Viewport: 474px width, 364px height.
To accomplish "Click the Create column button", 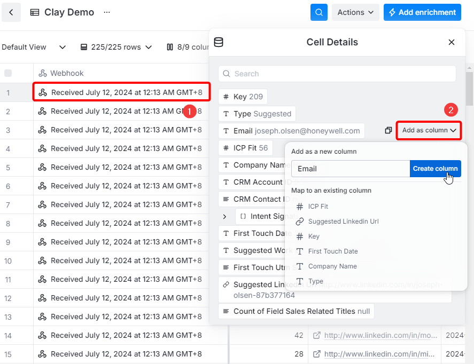I will 436,169.
